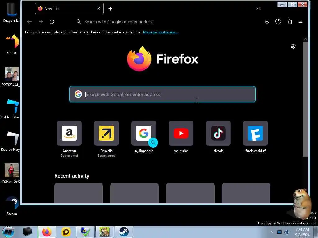Go back using the back arrow
The height and width of the screenshot is (238, 318).
click(x=30, y=22)
